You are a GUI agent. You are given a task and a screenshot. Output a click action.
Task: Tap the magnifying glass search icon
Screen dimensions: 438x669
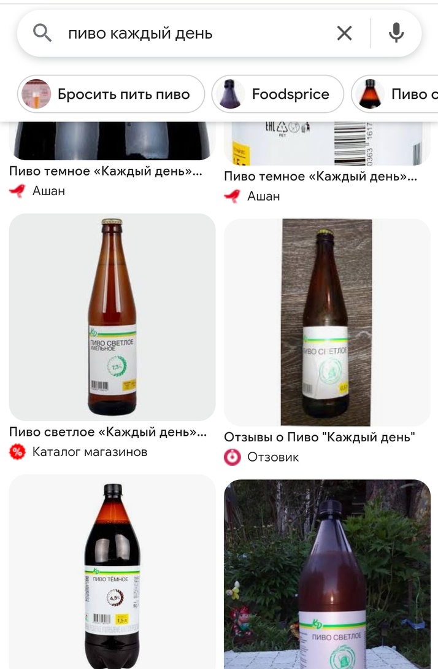pos(42,33)
